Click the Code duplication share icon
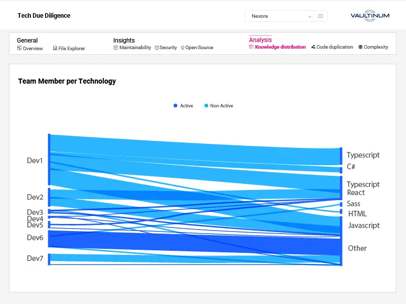This screenshot has height=304, width=406. tap(313, 47)
